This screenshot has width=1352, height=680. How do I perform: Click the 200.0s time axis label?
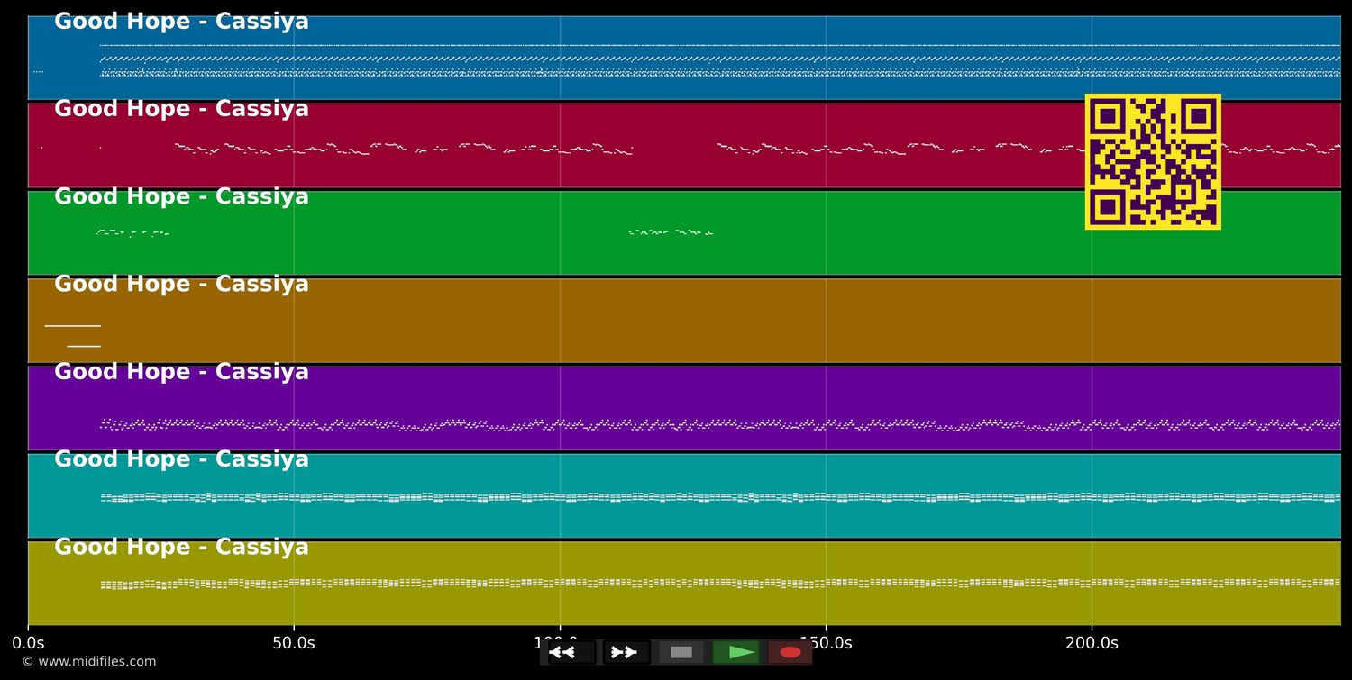(x=1092, y=643)
